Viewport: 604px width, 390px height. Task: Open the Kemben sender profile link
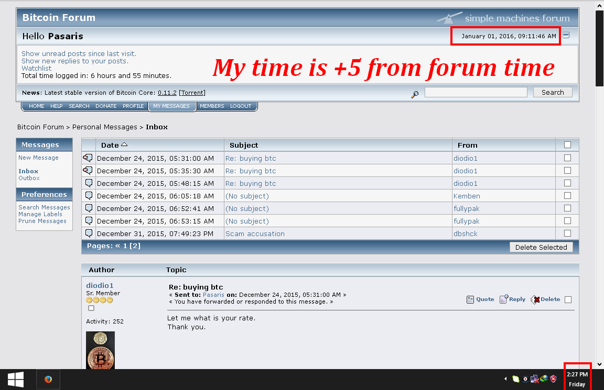pyautogui.click(x=467, y=196)
